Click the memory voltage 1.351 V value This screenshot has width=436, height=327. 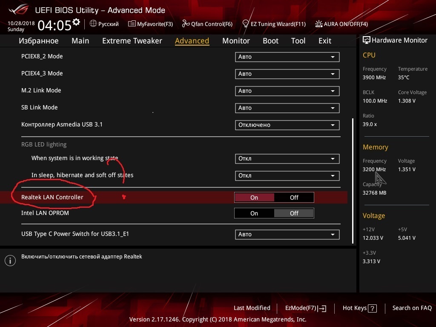pyautogui.click(x=407, y=169)
